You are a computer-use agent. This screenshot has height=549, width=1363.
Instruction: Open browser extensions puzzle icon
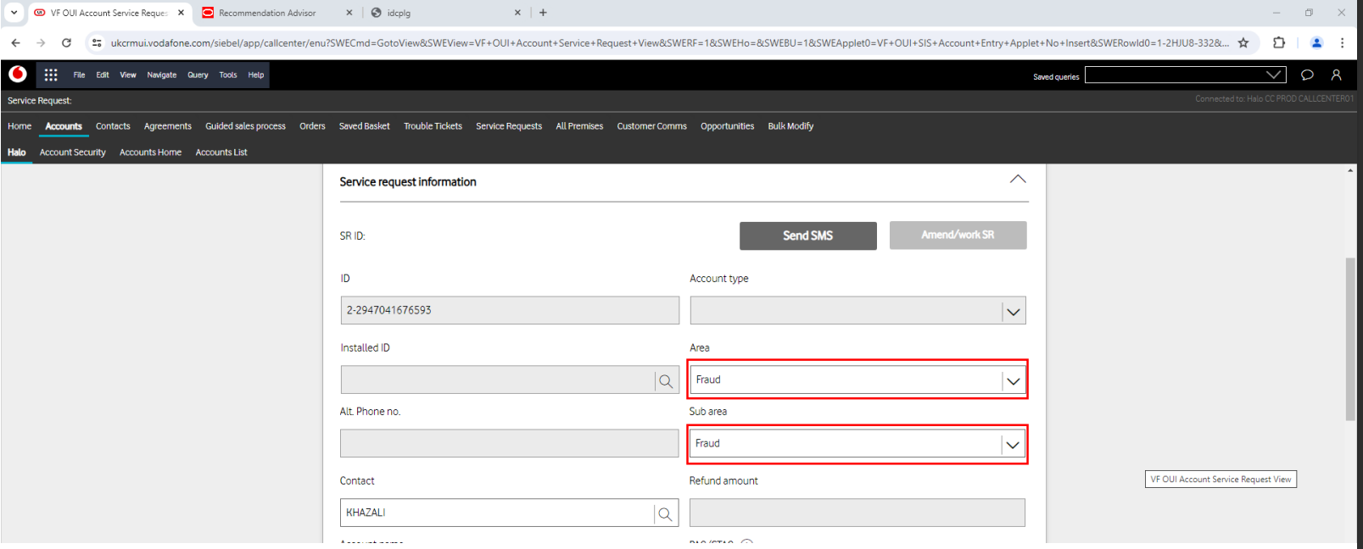tap(1279, 42)
